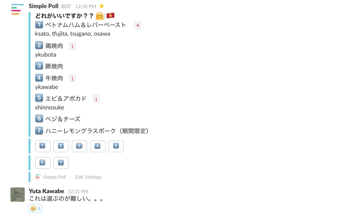Open Yuta Kawabe's name link
This screenshot has width=353, height=216.
47,191
